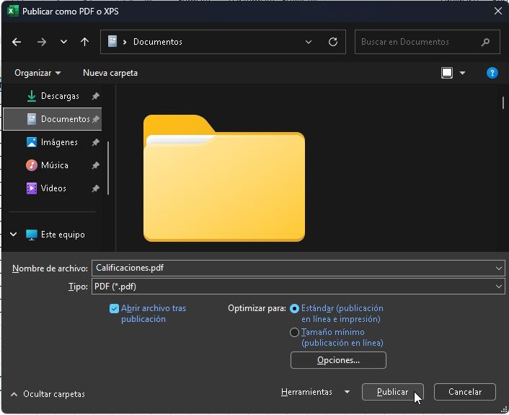Select Documentos in the navigation pane
Screen dimensions: 509x415
pyautogui.click(x=53, y=119)
